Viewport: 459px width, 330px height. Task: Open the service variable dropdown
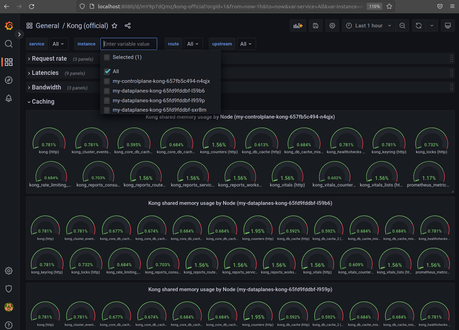click(58, 44)
